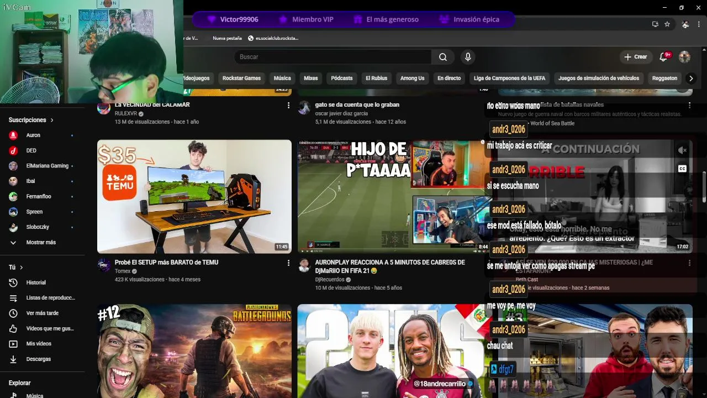Select the Among Us chip
Image resolution: width=707 pixels, height=398 pixels.
coord(412,78)
